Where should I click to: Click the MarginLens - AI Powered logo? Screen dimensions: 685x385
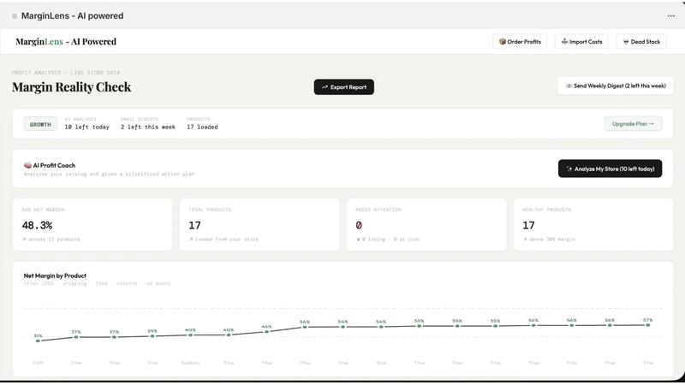coord(66,42)
